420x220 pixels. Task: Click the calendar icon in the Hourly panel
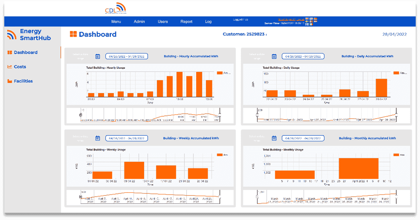coord(98,56)
